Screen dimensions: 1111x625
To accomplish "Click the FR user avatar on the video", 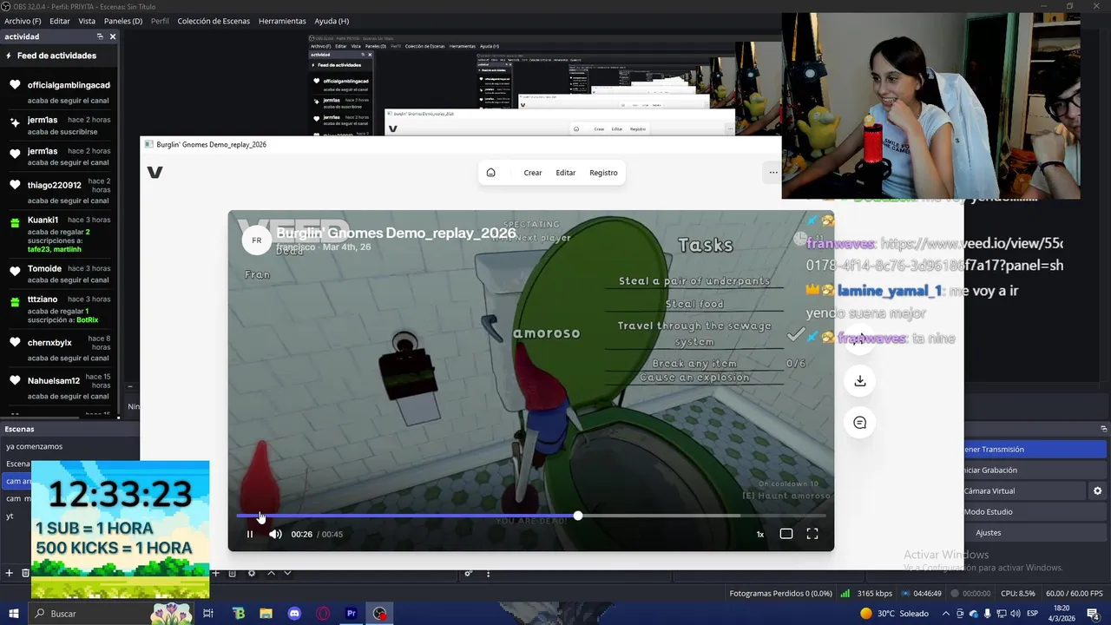I will tap(257, 240).
